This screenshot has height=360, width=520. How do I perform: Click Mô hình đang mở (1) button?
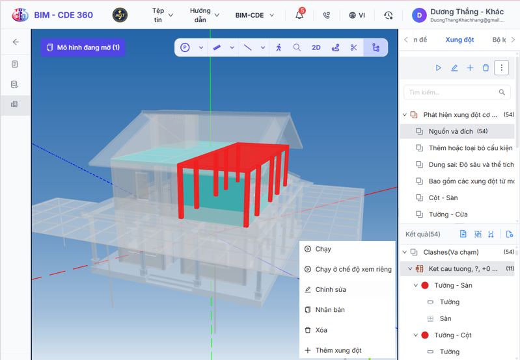pyautogui.click(x=83, y=47)
